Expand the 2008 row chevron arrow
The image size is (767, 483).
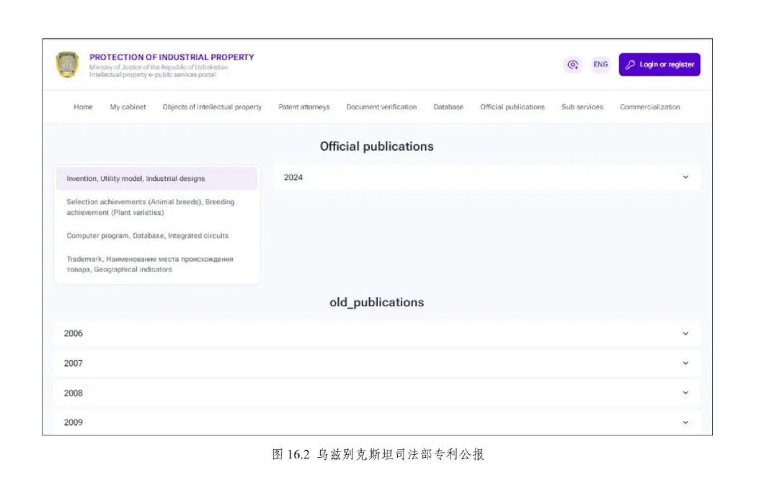tap(685, 393)
